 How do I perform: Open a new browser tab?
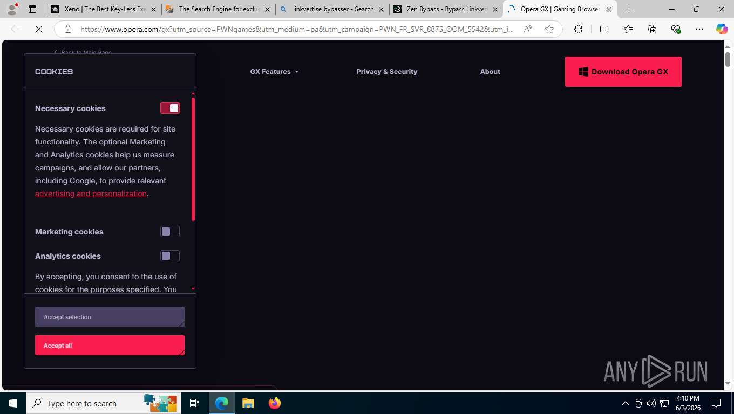[x=629, y=9]
